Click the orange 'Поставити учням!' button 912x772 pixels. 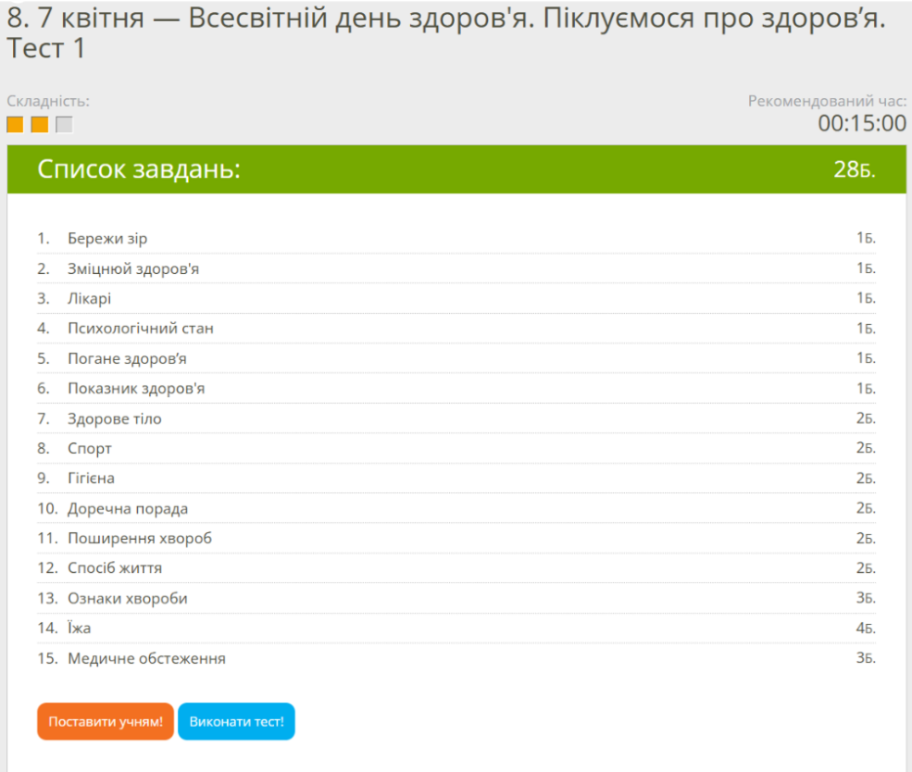pyautogui.click(x=106, y=722)
